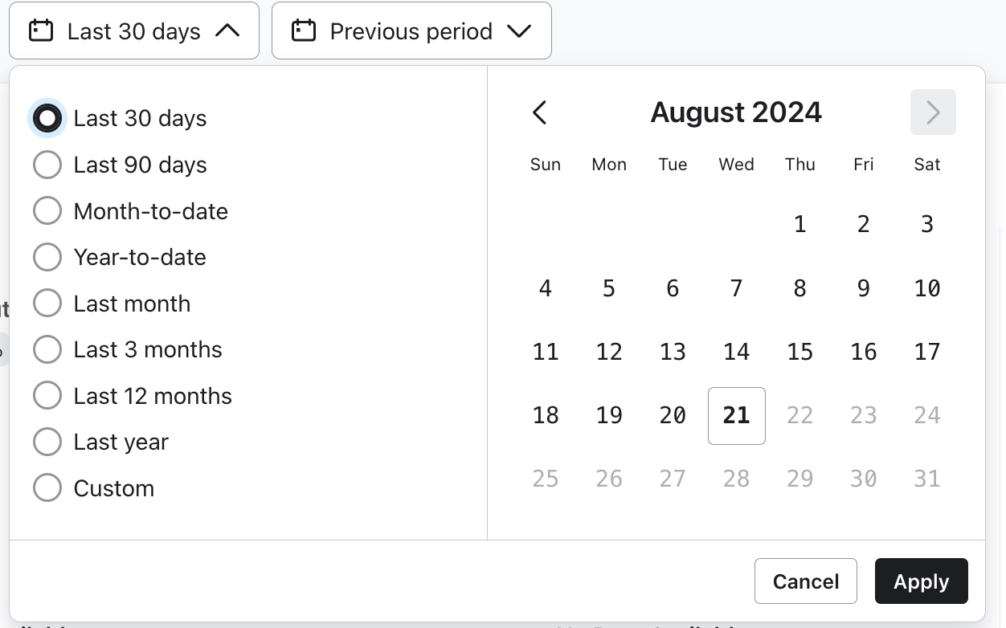Click August 5 in the calendar
The image size is (1006, 628).
[609, 288]
